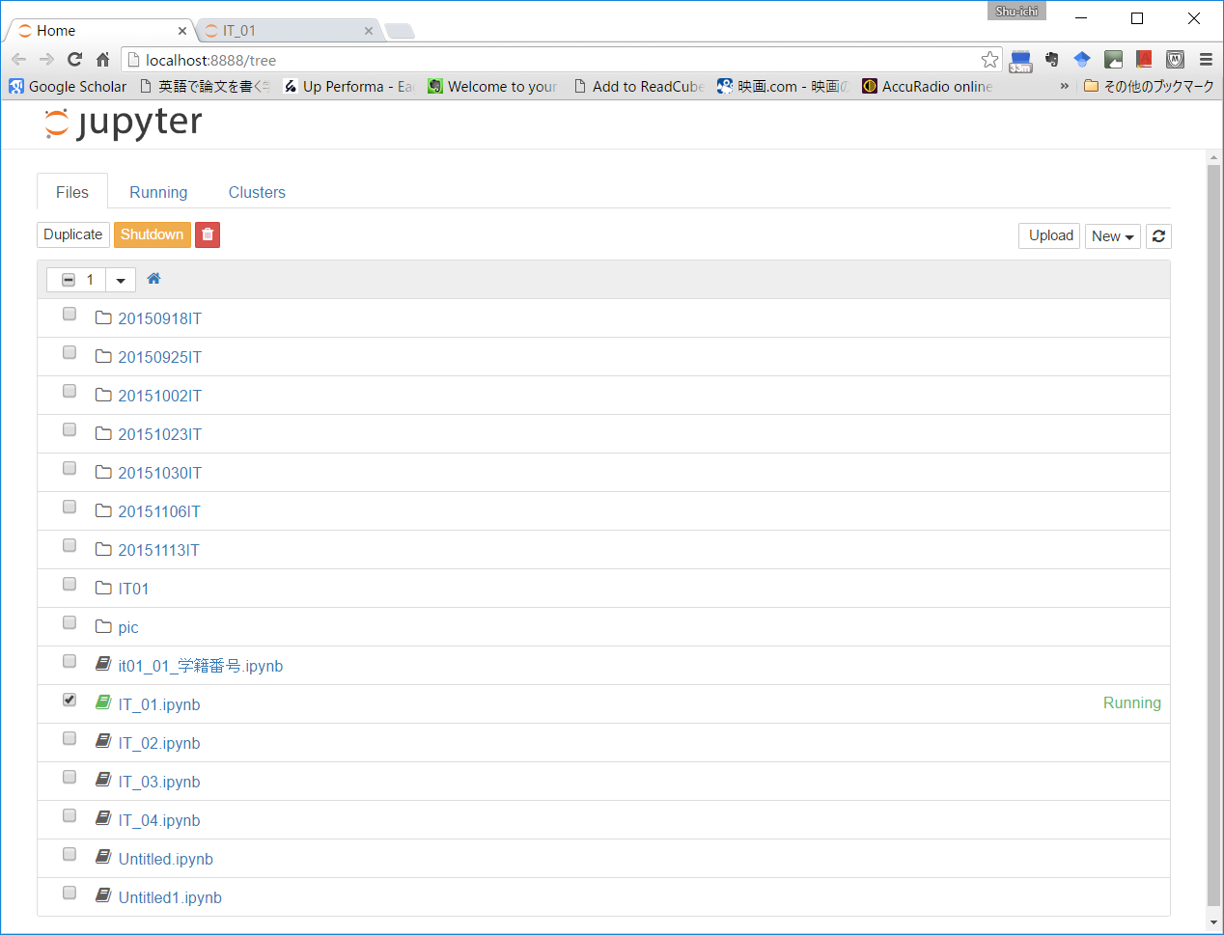Open the Clusters tab
The height and width of the screenshot is (935, 1224).
click(x=257, y=192)
